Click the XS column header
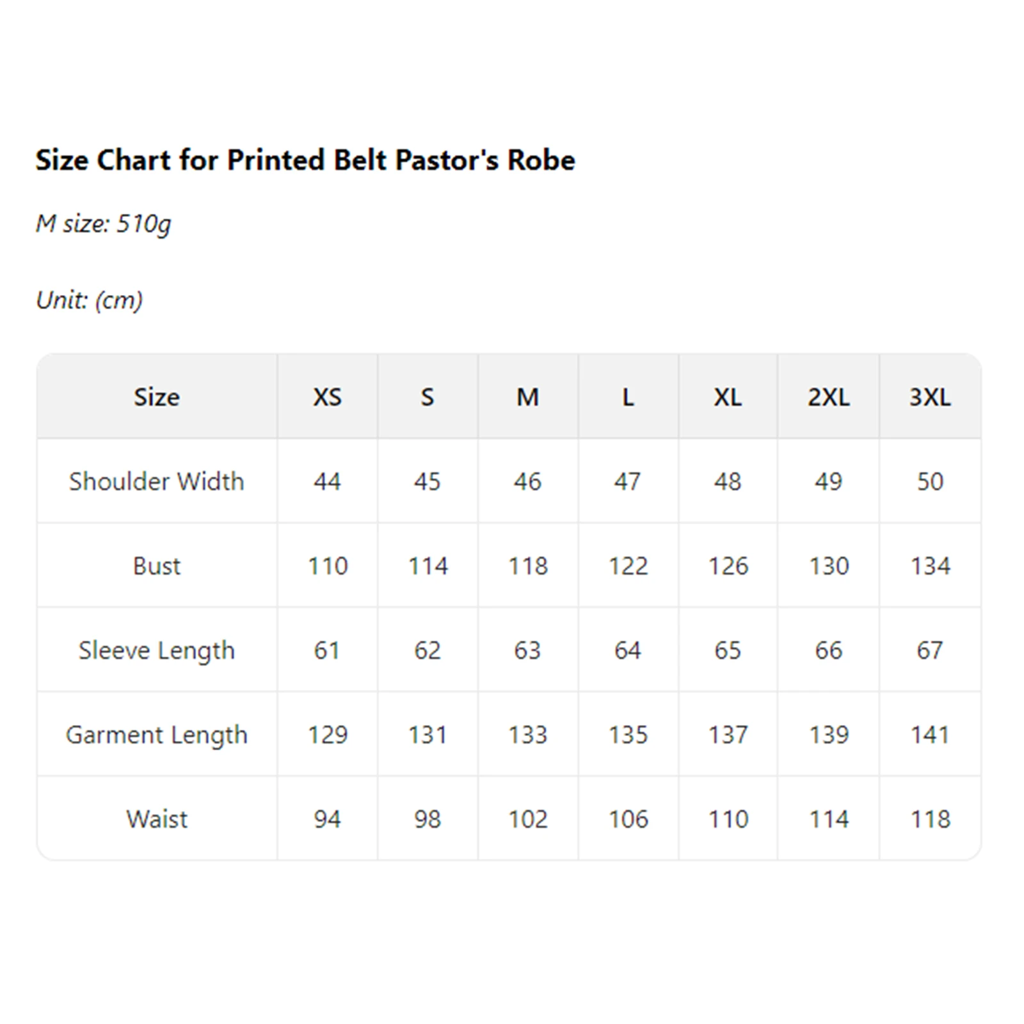The height and width of the screenshot is (1024, 1024). [x=327, y=397]
